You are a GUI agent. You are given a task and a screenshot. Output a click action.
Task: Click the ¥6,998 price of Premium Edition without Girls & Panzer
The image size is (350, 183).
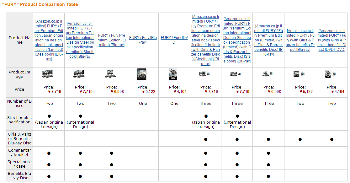coord(117,92)
